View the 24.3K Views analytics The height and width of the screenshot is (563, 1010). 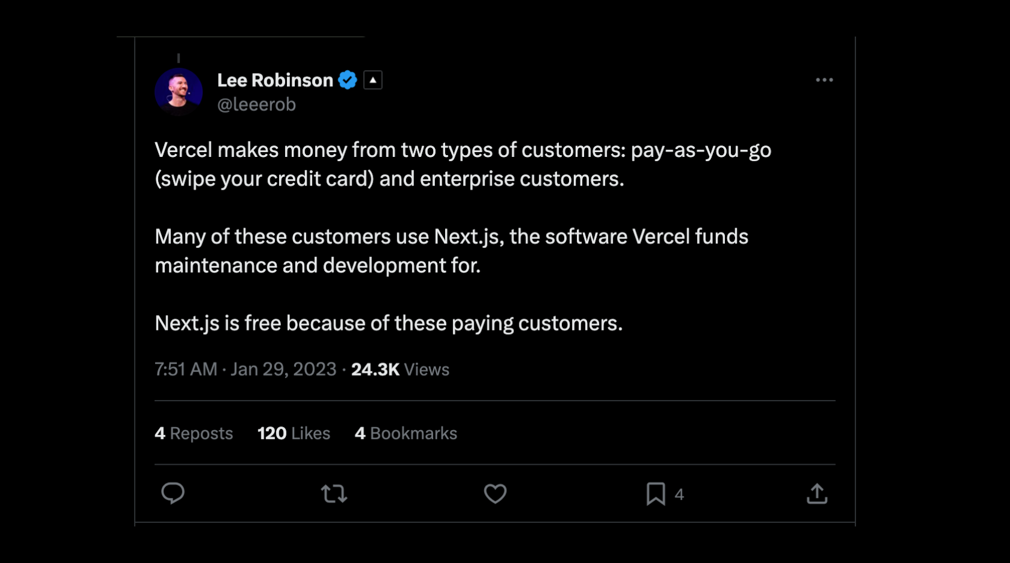(x=400, y=370)
